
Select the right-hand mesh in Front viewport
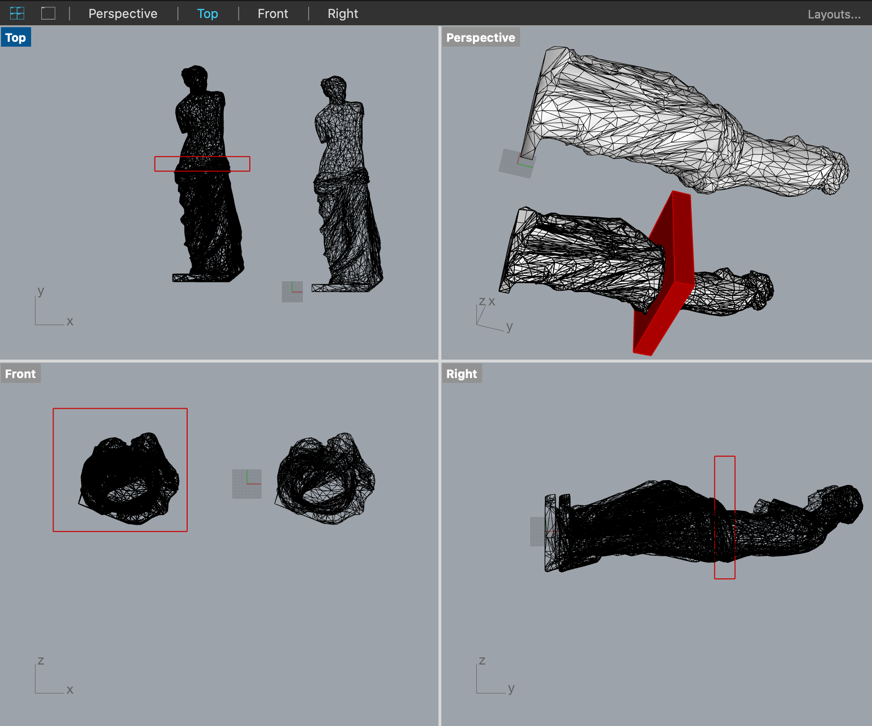click(x=325, y=479)
